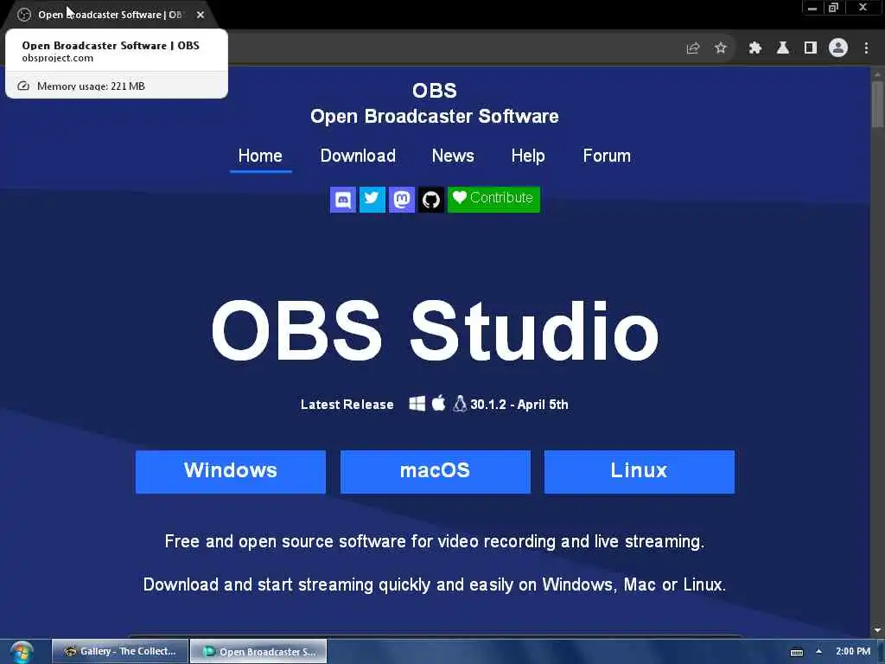Open the Chrome Labs flask icon
This screenshot has height=664, width=885.
pyautogui.click(x=783, y=48)
